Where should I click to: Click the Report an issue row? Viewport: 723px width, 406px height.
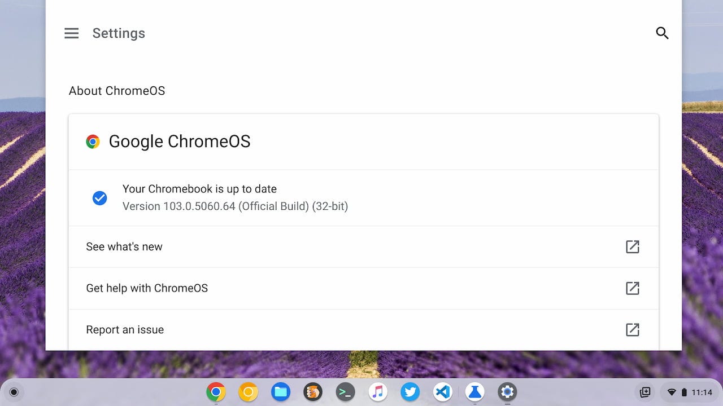[x=363, y=330]
